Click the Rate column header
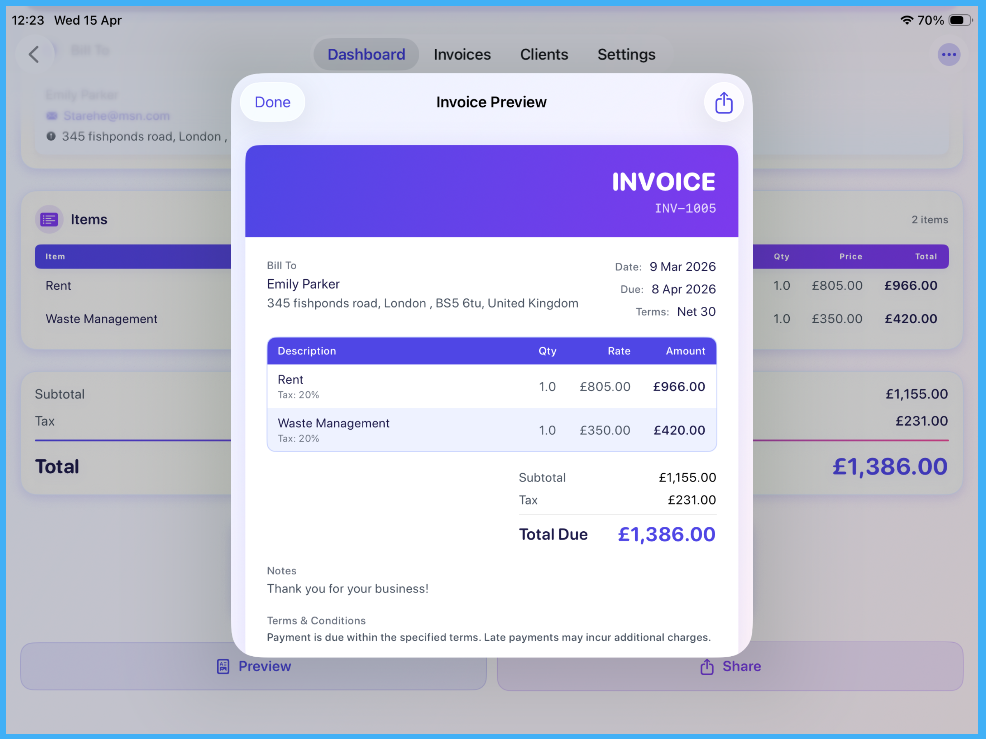This screenshot has height=739, width=986. [619, 351]
